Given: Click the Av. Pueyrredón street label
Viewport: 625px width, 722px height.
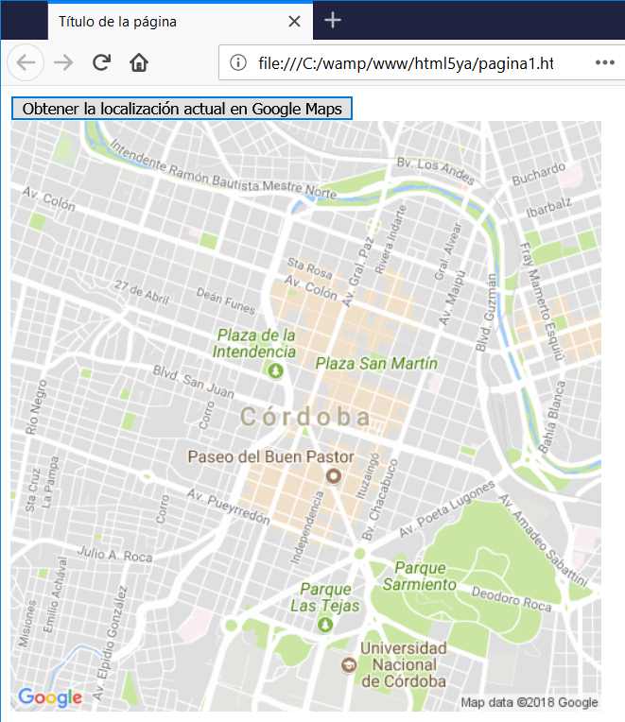Looking at the screenshot, I should tap(229, 507).
